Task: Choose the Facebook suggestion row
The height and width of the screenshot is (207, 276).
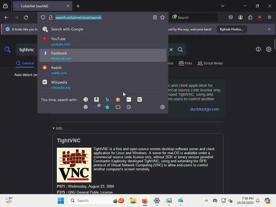Action: point(103,56)
